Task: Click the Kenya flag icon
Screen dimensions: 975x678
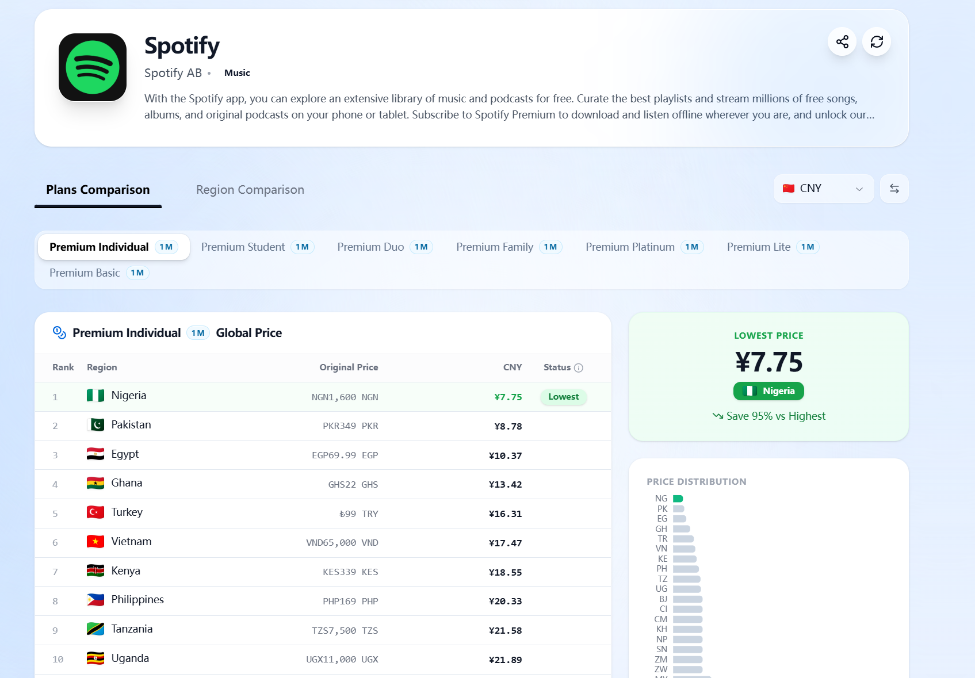Action: coord(95,571)
